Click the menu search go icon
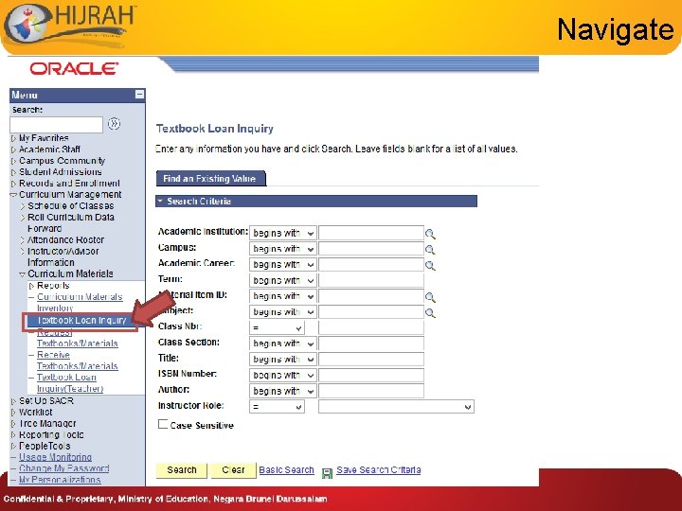The image size is (682, 511). tap(114, 124)
